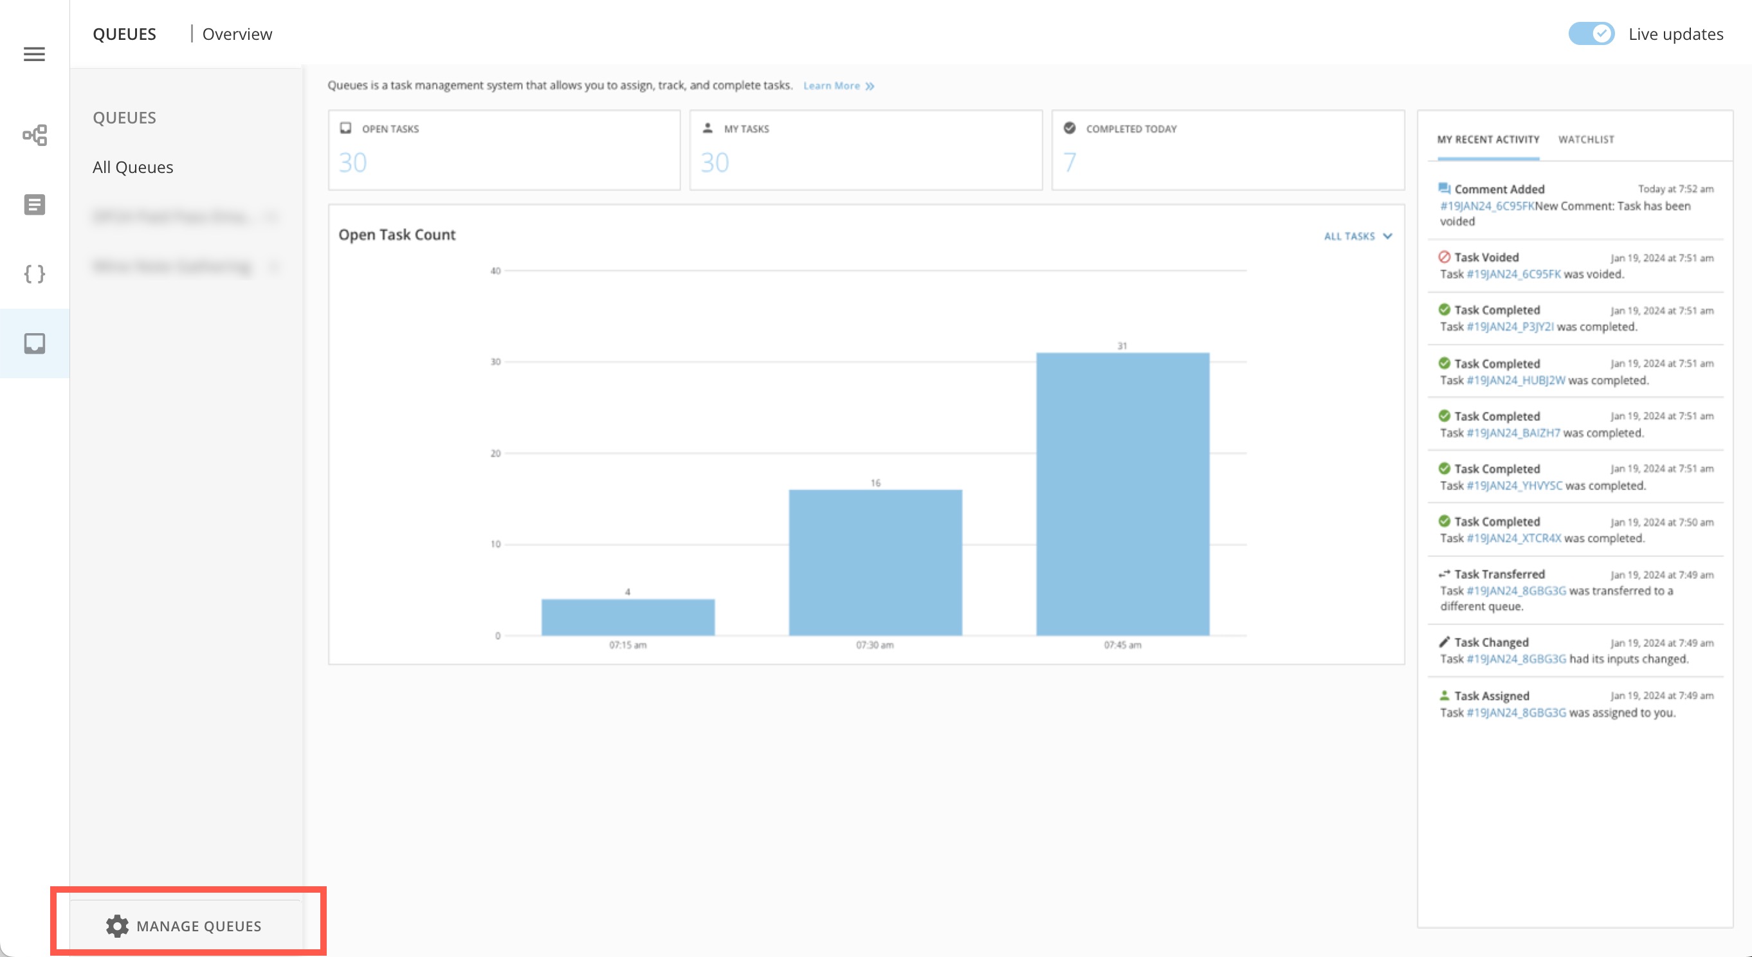Select the curly braces code icon
1752x957 pixels.
pyautogui.click(x=34, y=273)
